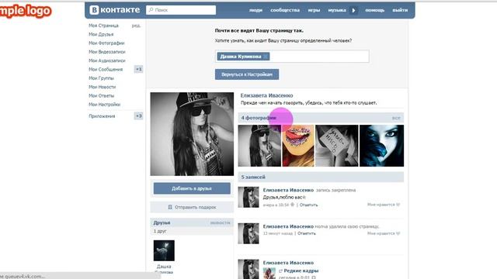Open люди in top navigation
Image resolution: width=497 pixels, height=279 pixels.
pos(255,10)
